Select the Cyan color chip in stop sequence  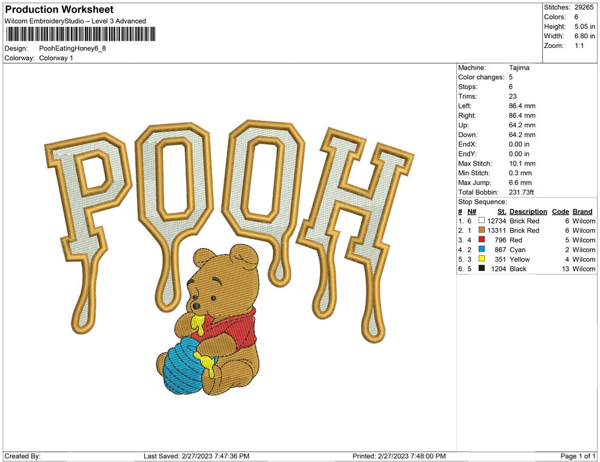pyautogui.click(x=483, y=250)
